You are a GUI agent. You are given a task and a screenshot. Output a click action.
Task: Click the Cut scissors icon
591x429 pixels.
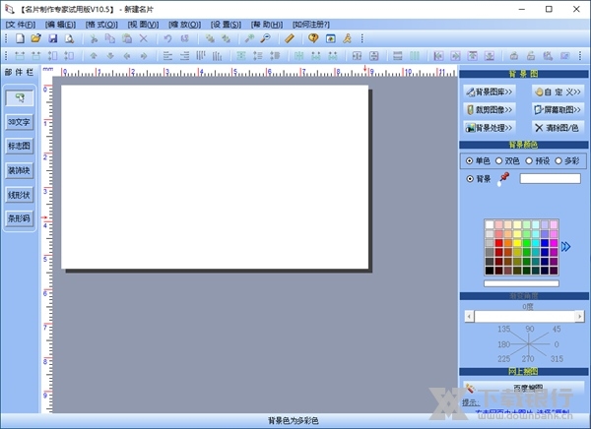point(94,38)
